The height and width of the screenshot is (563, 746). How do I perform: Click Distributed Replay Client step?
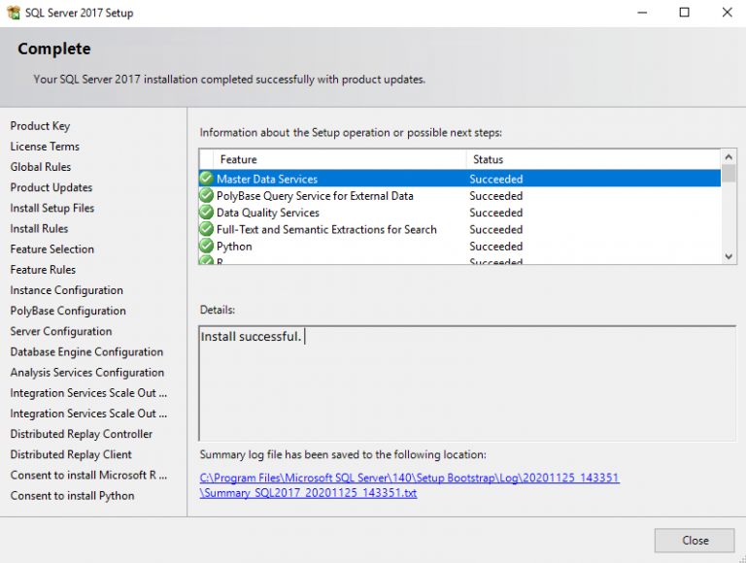71,454
